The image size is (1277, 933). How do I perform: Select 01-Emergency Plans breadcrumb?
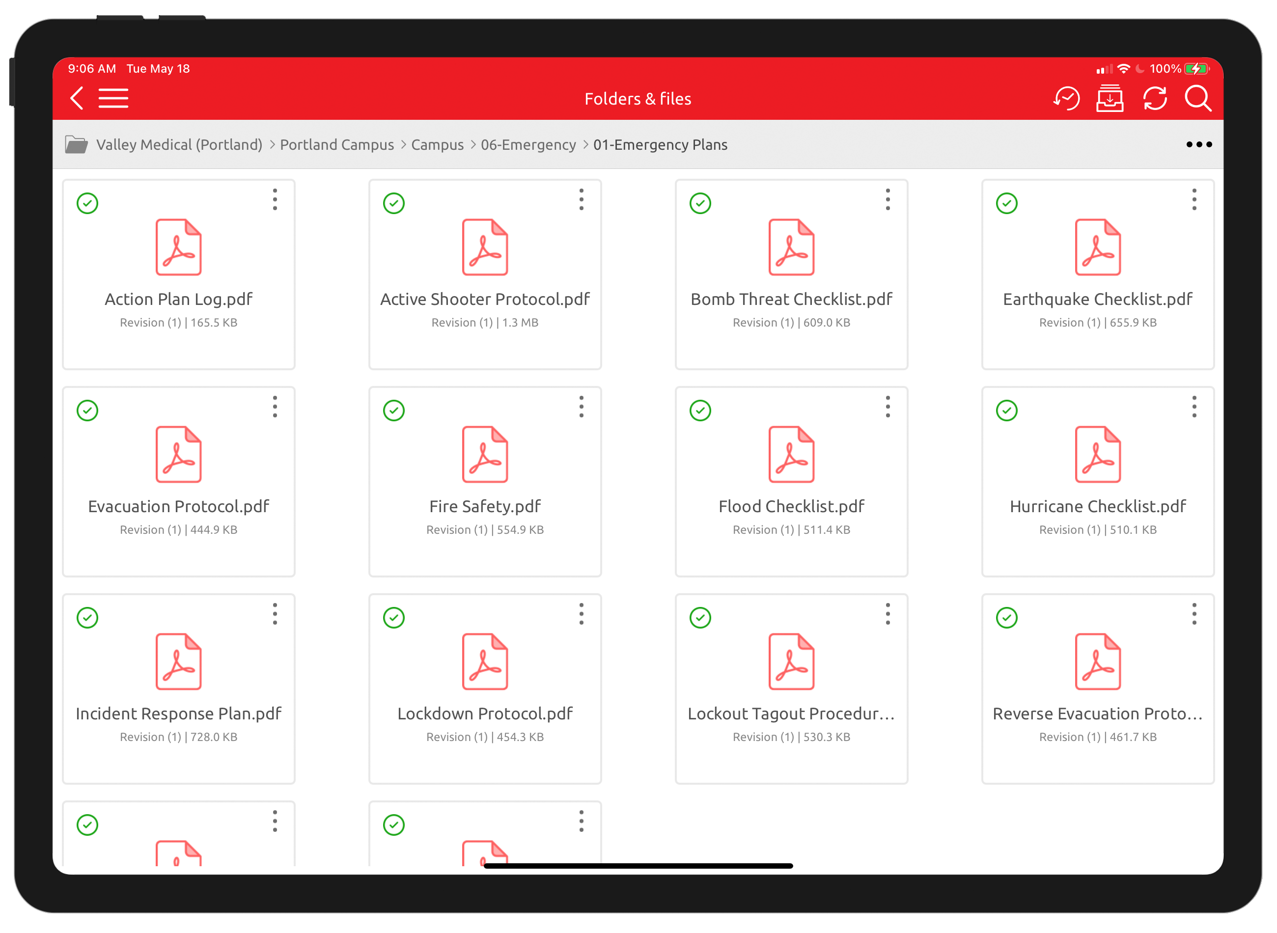pos(660,144)
